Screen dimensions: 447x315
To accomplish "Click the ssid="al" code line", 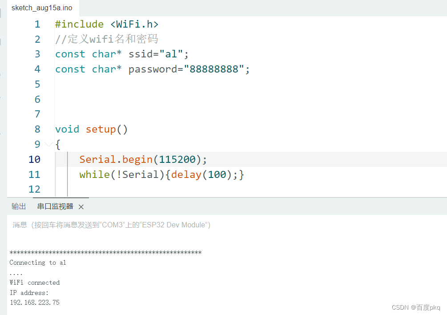I will (x=122, y=54).
